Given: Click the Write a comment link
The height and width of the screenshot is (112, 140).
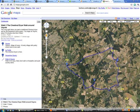Looking at the screenshot, I should click(17, 40).
